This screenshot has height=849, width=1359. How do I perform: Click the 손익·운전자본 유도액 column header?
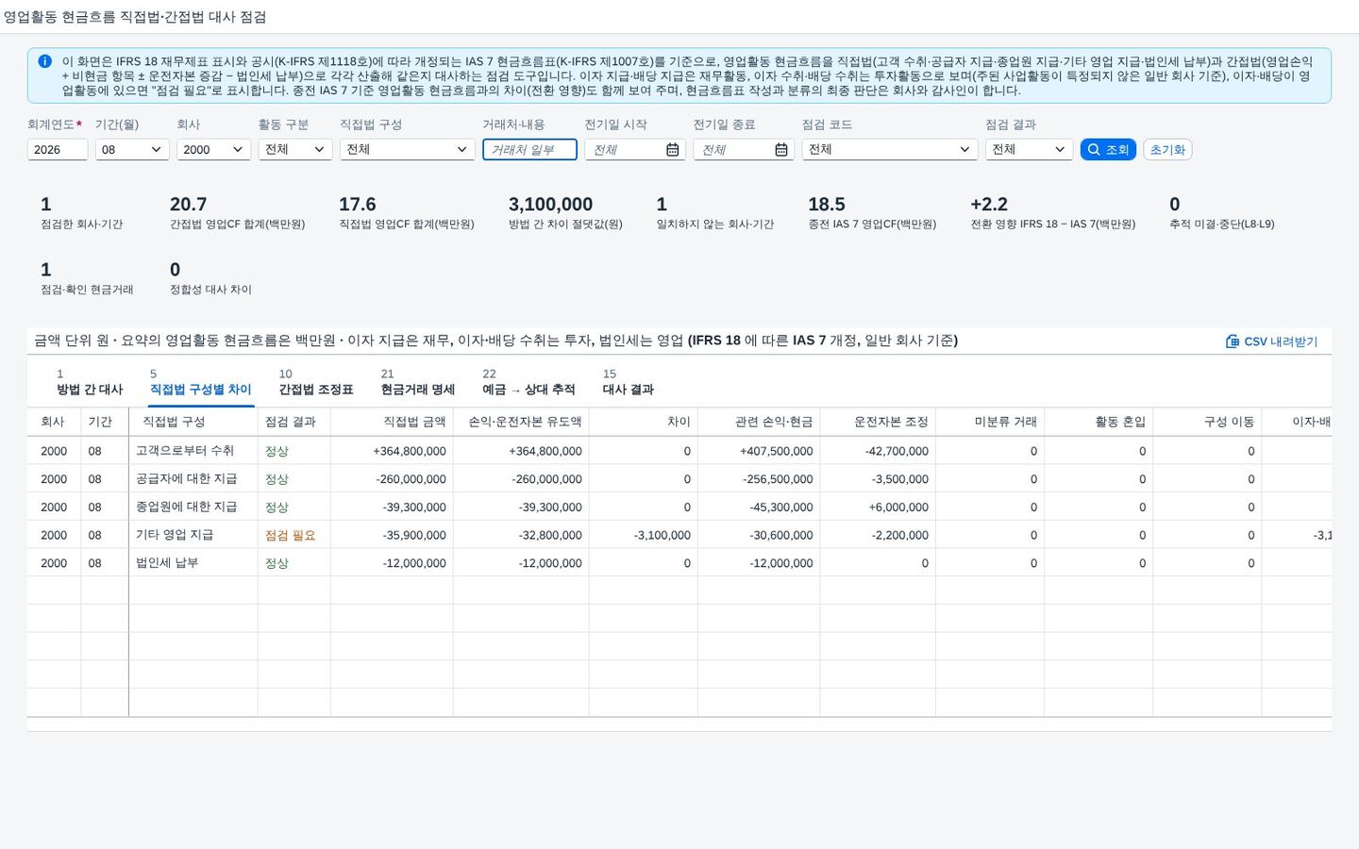521,422
